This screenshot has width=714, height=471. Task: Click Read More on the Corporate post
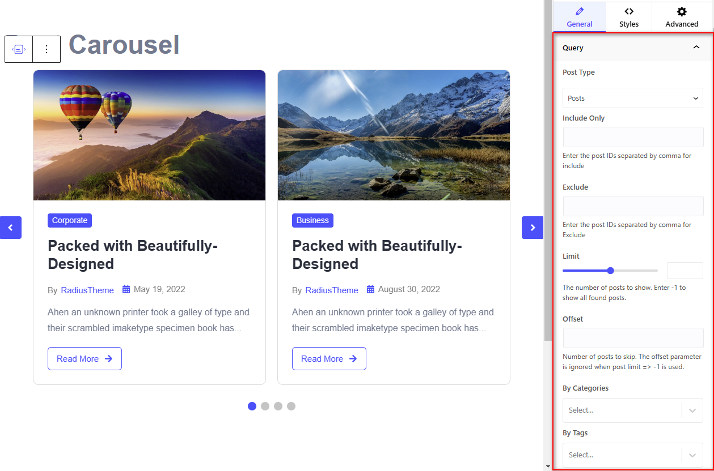point(85,359)
